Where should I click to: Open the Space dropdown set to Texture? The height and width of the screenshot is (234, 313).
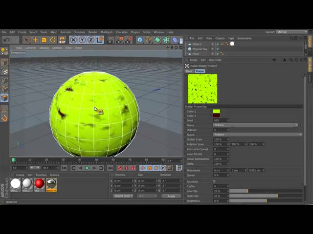(258, 135)
